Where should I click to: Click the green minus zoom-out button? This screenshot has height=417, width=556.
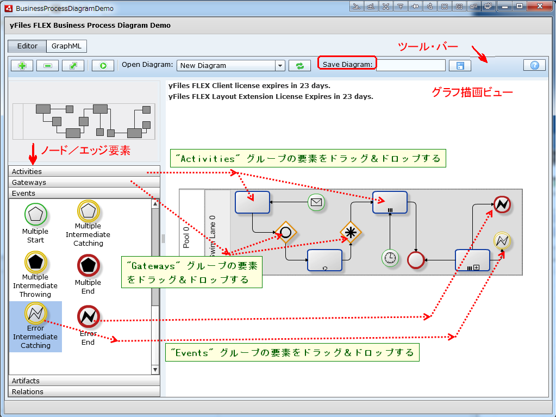pyautogui.click(x=48, y=66)
